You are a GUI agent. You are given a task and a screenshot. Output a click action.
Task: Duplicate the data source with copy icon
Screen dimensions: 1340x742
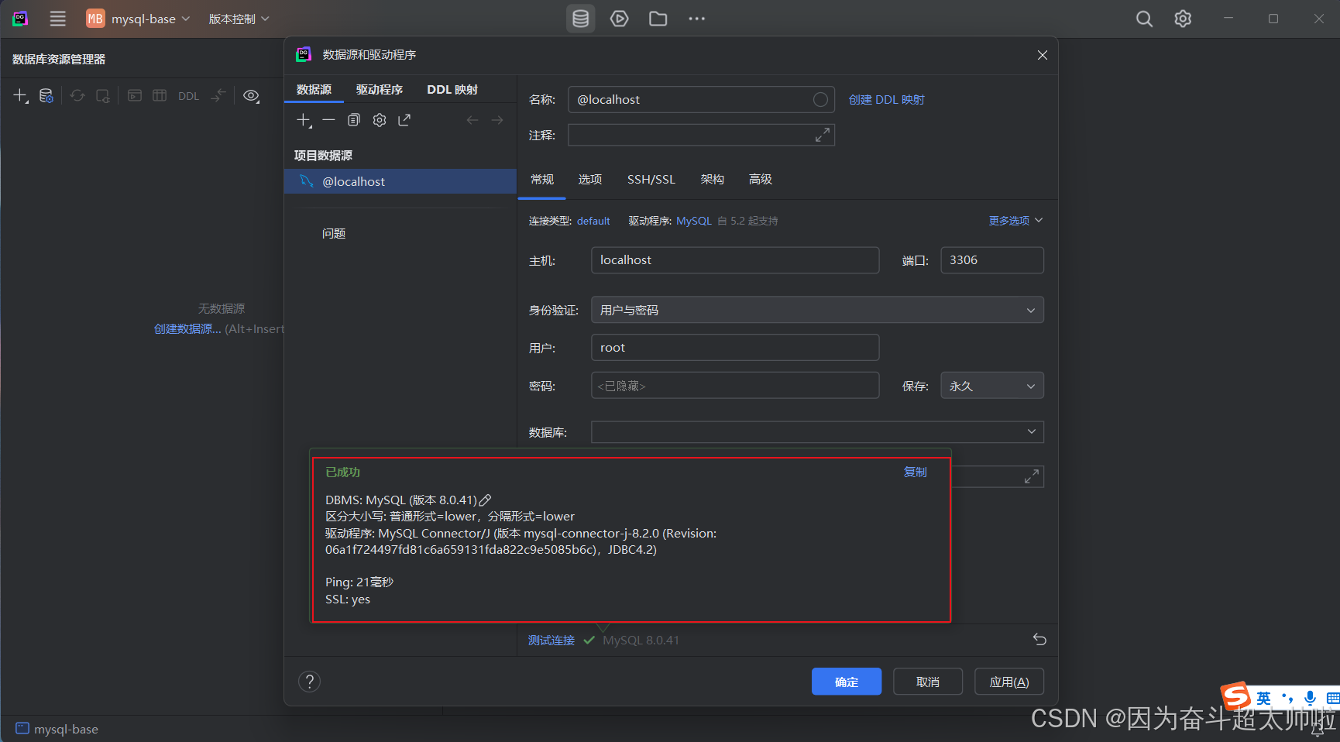(x=354, y=120)
